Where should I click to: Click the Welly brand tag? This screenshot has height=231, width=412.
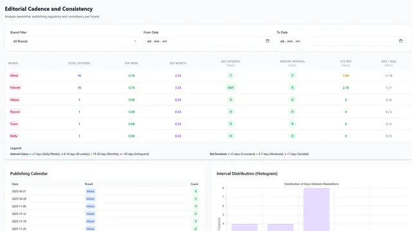(14, 135)
